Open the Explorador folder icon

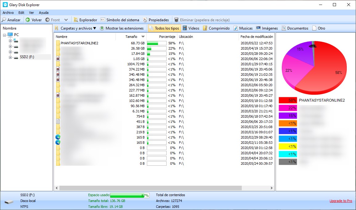click(x=76, y=20)
